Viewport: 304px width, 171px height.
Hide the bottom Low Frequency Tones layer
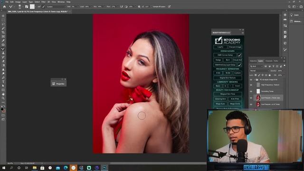(x=251, y=104)
